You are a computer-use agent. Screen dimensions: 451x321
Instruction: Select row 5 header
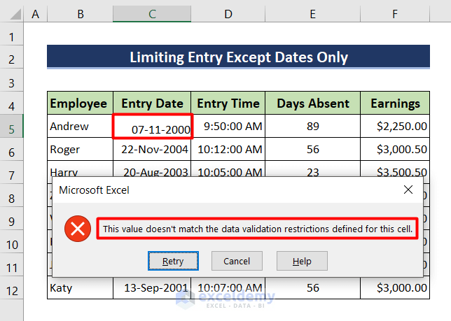[12, 127]
